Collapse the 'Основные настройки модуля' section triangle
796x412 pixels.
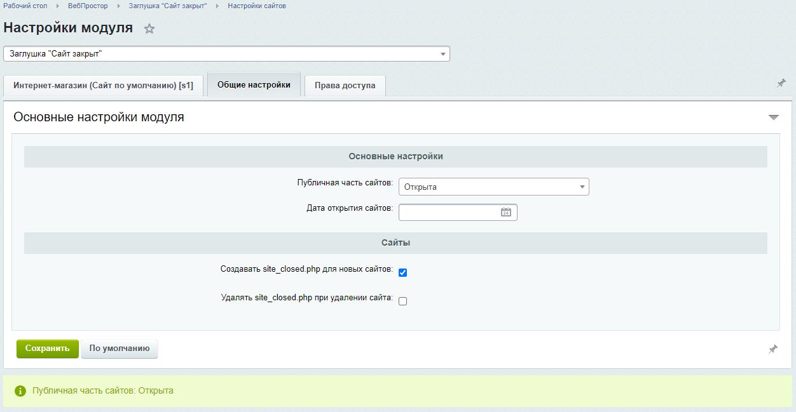[x=773, y=117]
